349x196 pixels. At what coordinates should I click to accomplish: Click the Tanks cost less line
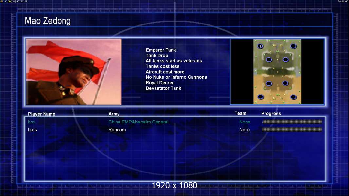click(162, 66)
